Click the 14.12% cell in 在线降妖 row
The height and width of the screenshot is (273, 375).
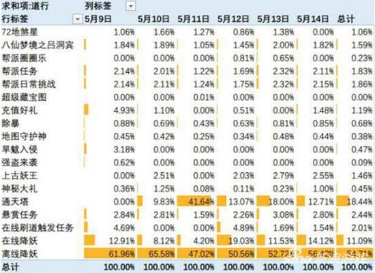click(x=320, y=241)
